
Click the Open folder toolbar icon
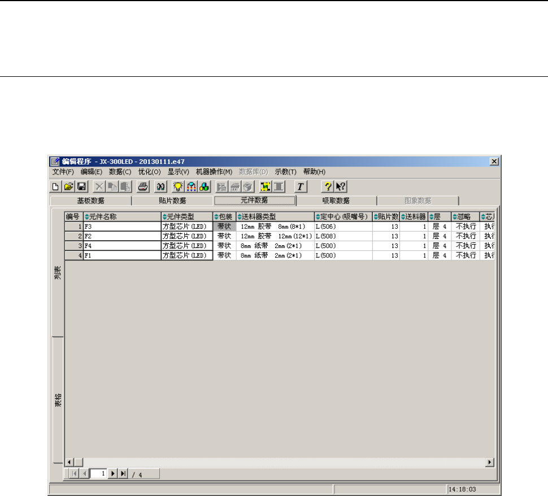68,186
